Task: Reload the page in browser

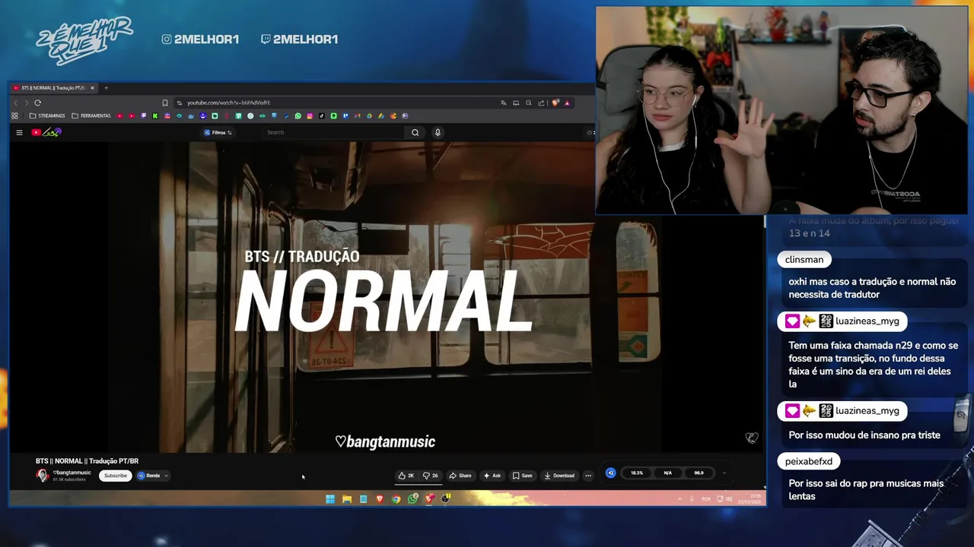Action: coord(37,103)
